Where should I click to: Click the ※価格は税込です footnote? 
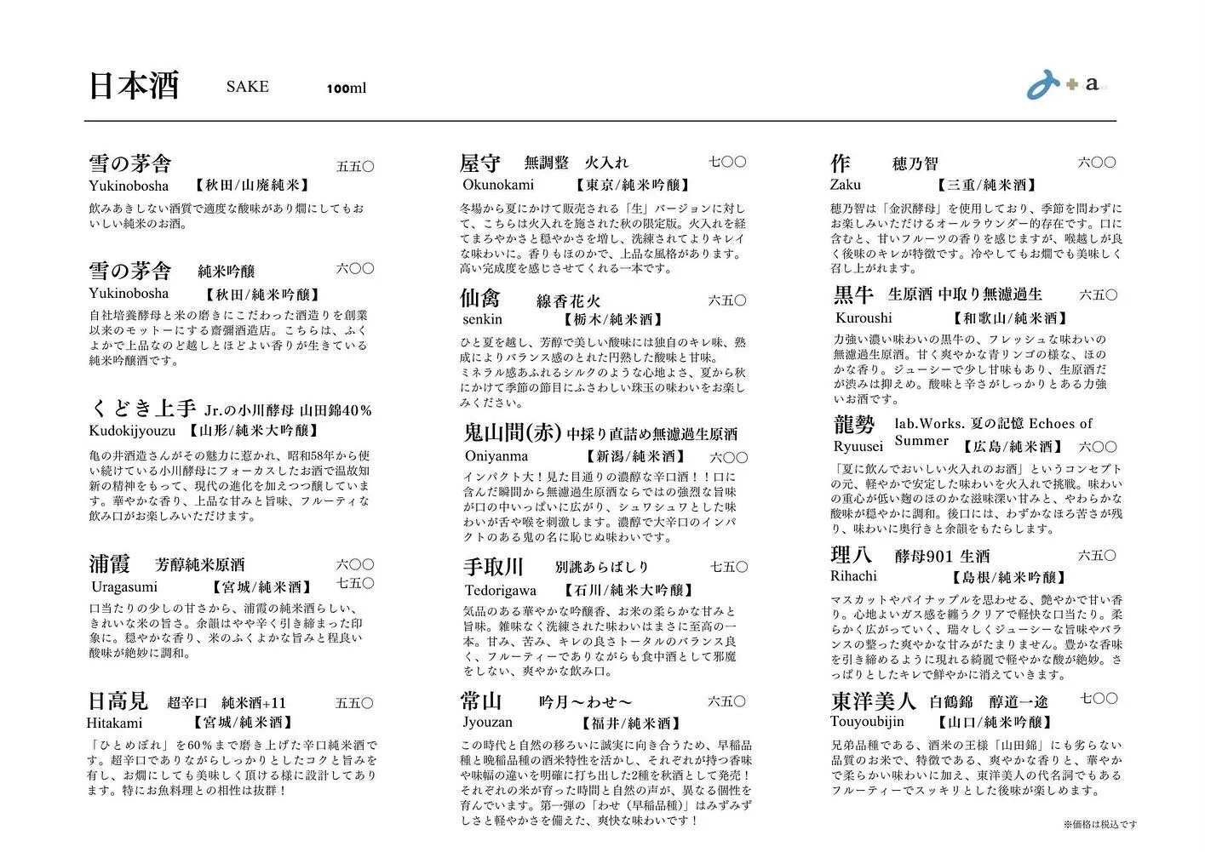[x=1099, y=824]
